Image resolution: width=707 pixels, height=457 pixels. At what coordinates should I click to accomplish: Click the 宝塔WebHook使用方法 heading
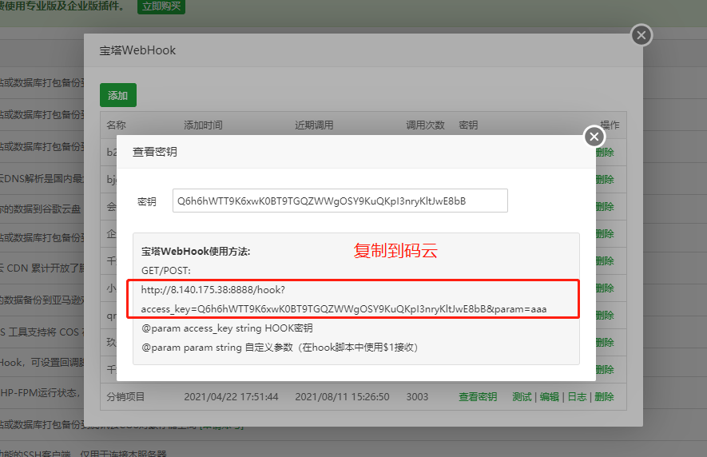pyautogui.click(x=196, y=252)
